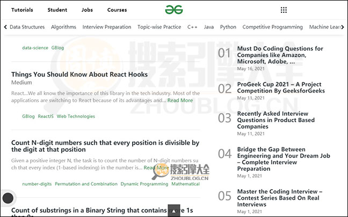This screenshot has height=217, width=348.
Task: Select the Java topic
Action: click(x=208, y=27)
